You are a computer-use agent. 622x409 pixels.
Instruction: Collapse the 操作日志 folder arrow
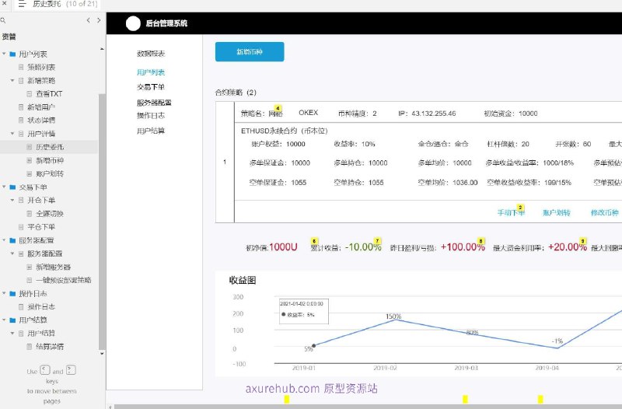pos(4,293)
